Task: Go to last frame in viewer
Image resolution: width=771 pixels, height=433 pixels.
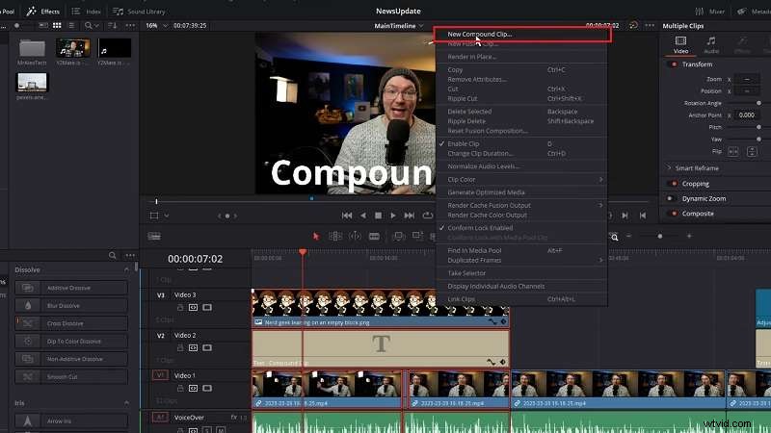Action: [x=409, y=215]
